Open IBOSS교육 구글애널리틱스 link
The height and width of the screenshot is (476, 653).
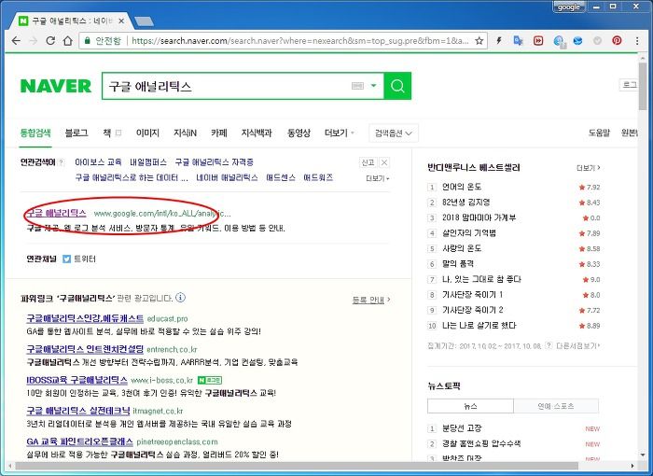(x=76, y=380)
